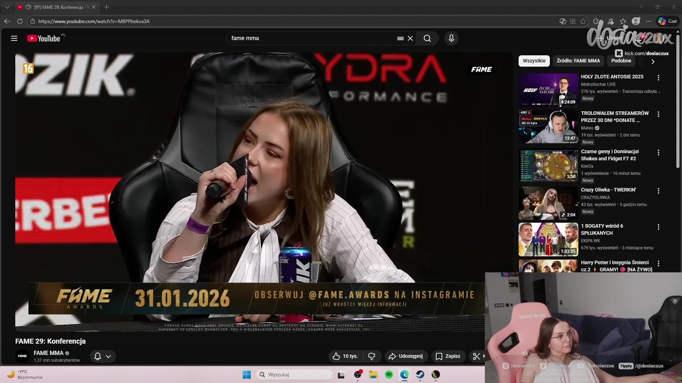Open options for HOLY ZŁOTE ANTOSIE video
The width and height of the screenshot is (682, 383).
point(658,78)
